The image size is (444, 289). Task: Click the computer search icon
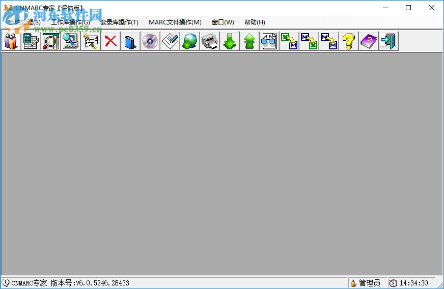(x=70, y=41)
